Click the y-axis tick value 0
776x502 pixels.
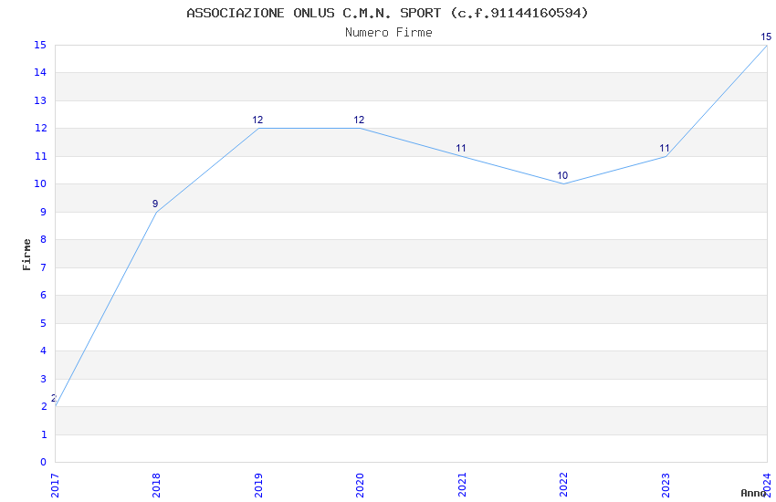tap(44, 463)
